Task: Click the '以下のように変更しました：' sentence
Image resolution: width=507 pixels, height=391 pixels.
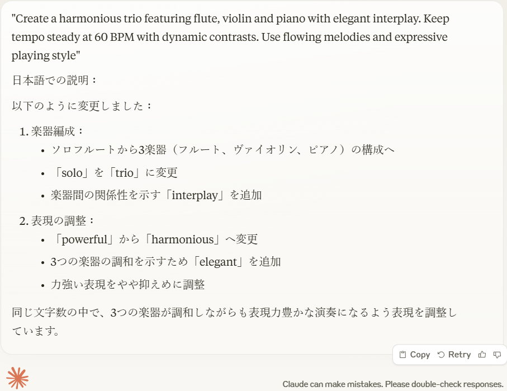Action: 82,106
